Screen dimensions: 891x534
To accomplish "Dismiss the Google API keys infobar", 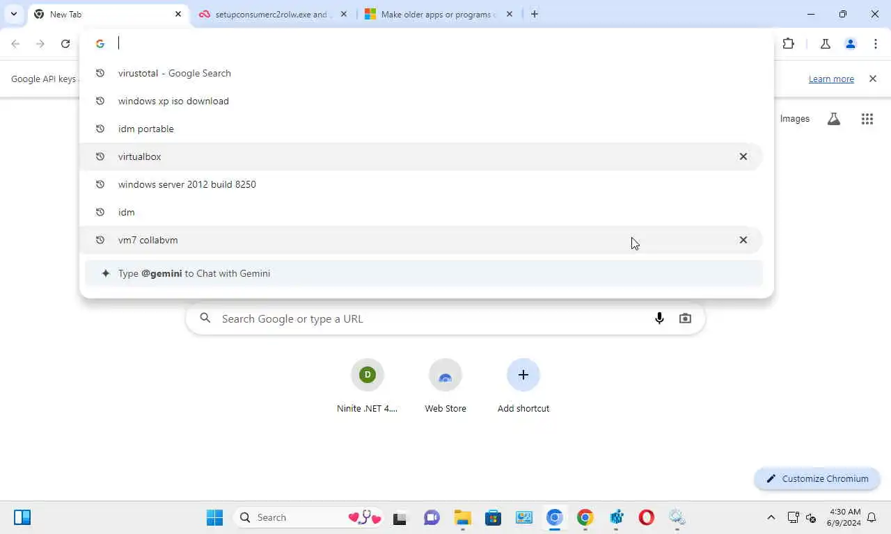I will [873, 79].
